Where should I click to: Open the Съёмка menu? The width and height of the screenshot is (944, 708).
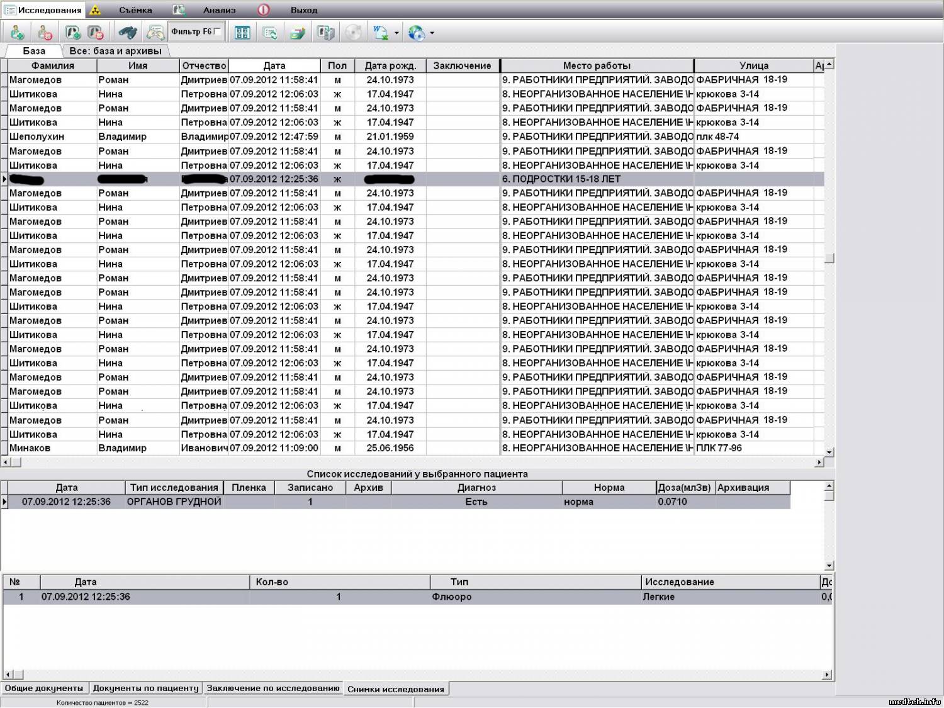point(135,10)
